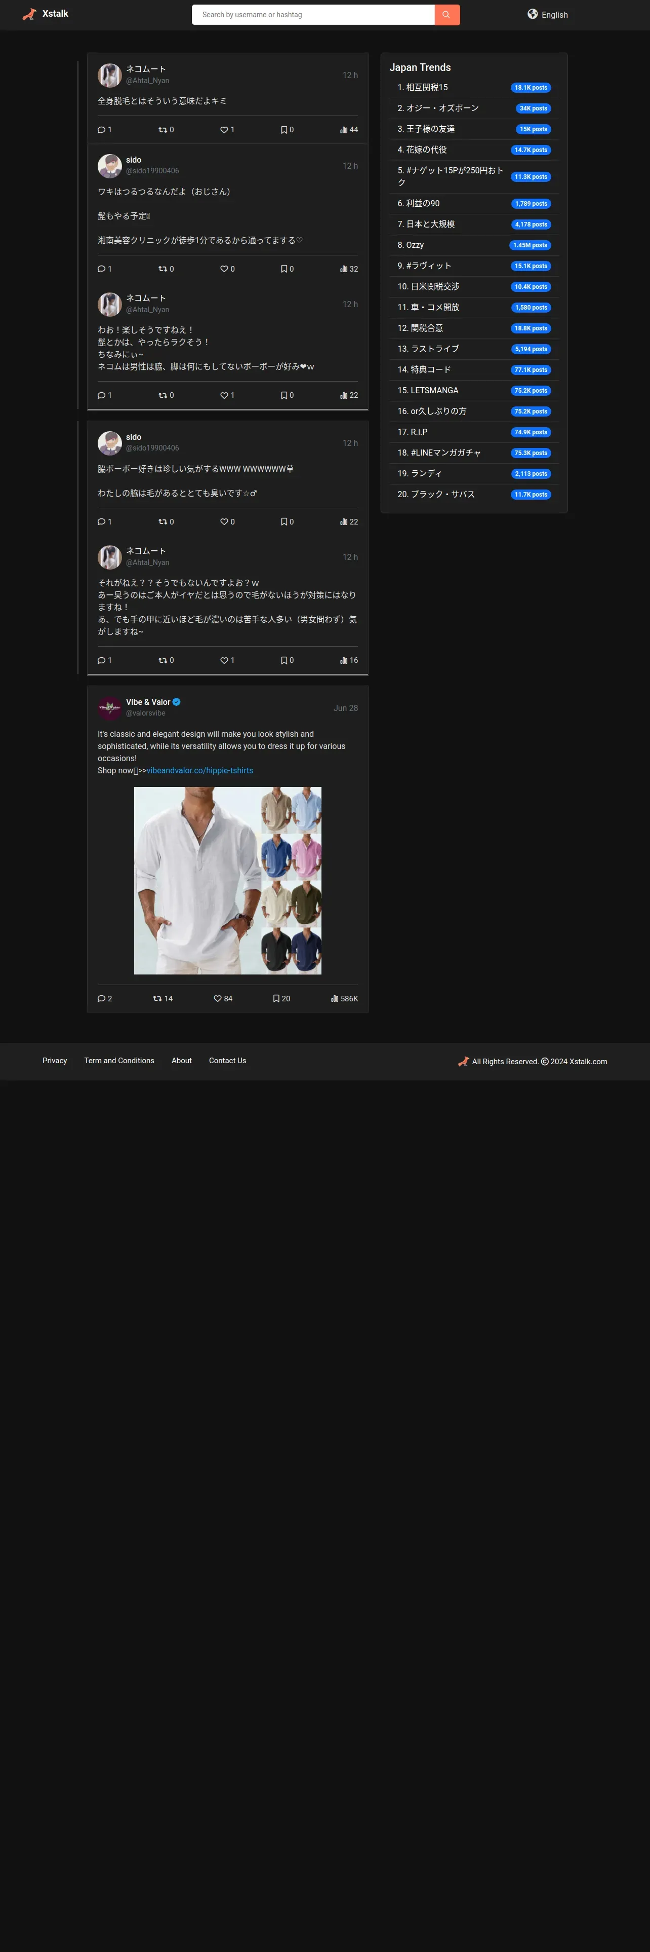Click ネコムート avatar on 全身脱毛 post

click(x=110, y=75)
